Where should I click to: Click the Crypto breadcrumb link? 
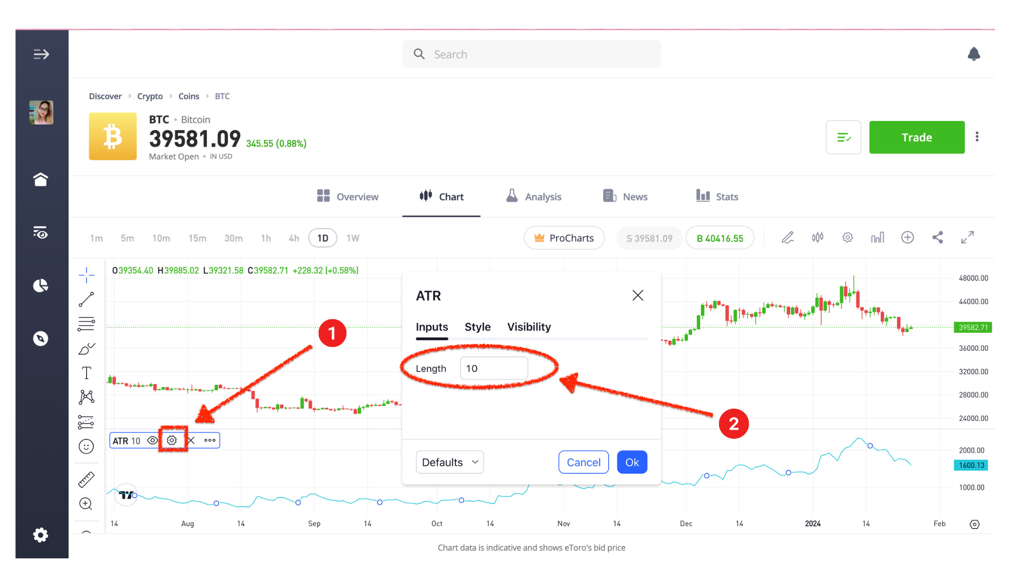click(x=150, y=96)
